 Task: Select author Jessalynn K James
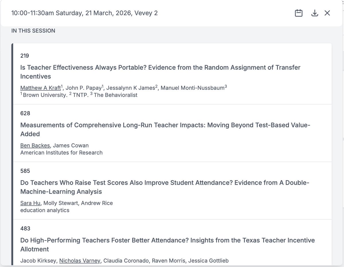pyautogui.click(x=131, y=88)
